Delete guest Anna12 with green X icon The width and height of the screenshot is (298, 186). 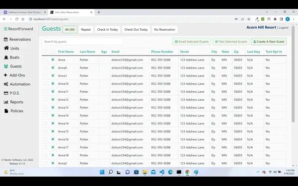pyautogui.click(x=53, y=100)
